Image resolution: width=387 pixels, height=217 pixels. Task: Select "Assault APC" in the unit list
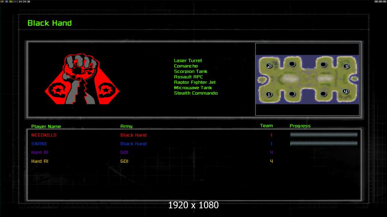click(x=188, y=77)
